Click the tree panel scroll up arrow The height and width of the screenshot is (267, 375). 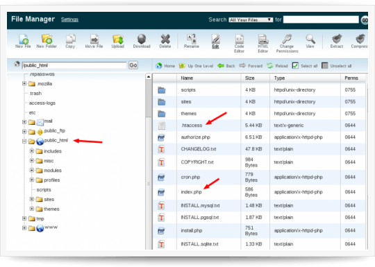pos(149,77)
